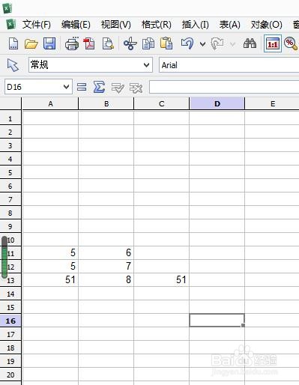Screen dimensions: 299x385
Task: Click the Arial font name field
Action: 229,65
